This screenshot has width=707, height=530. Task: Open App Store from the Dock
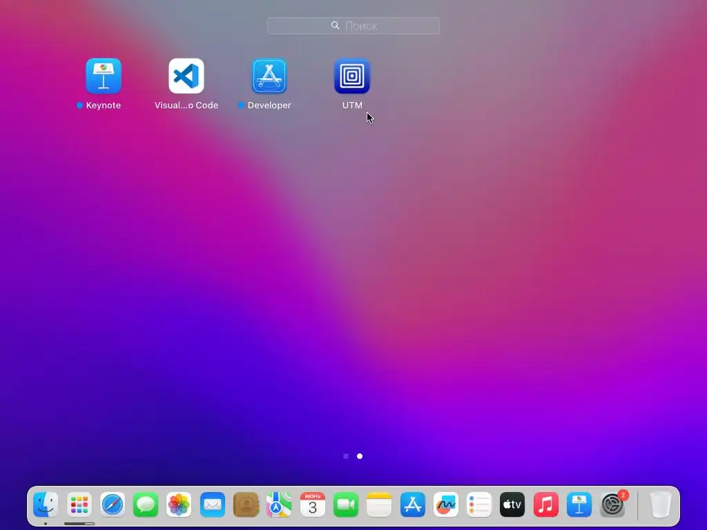413,504
